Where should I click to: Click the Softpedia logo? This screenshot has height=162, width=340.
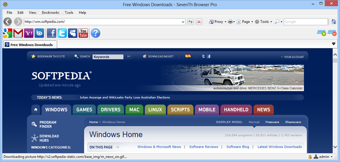click(x=62, y=76)
